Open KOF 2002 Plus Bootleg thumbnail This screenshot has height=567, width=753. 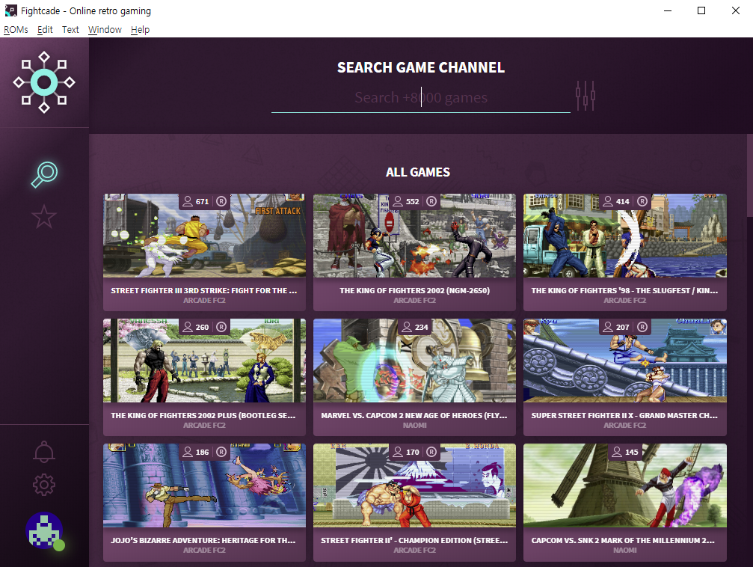pyautogui.click(x=204, y=361)
